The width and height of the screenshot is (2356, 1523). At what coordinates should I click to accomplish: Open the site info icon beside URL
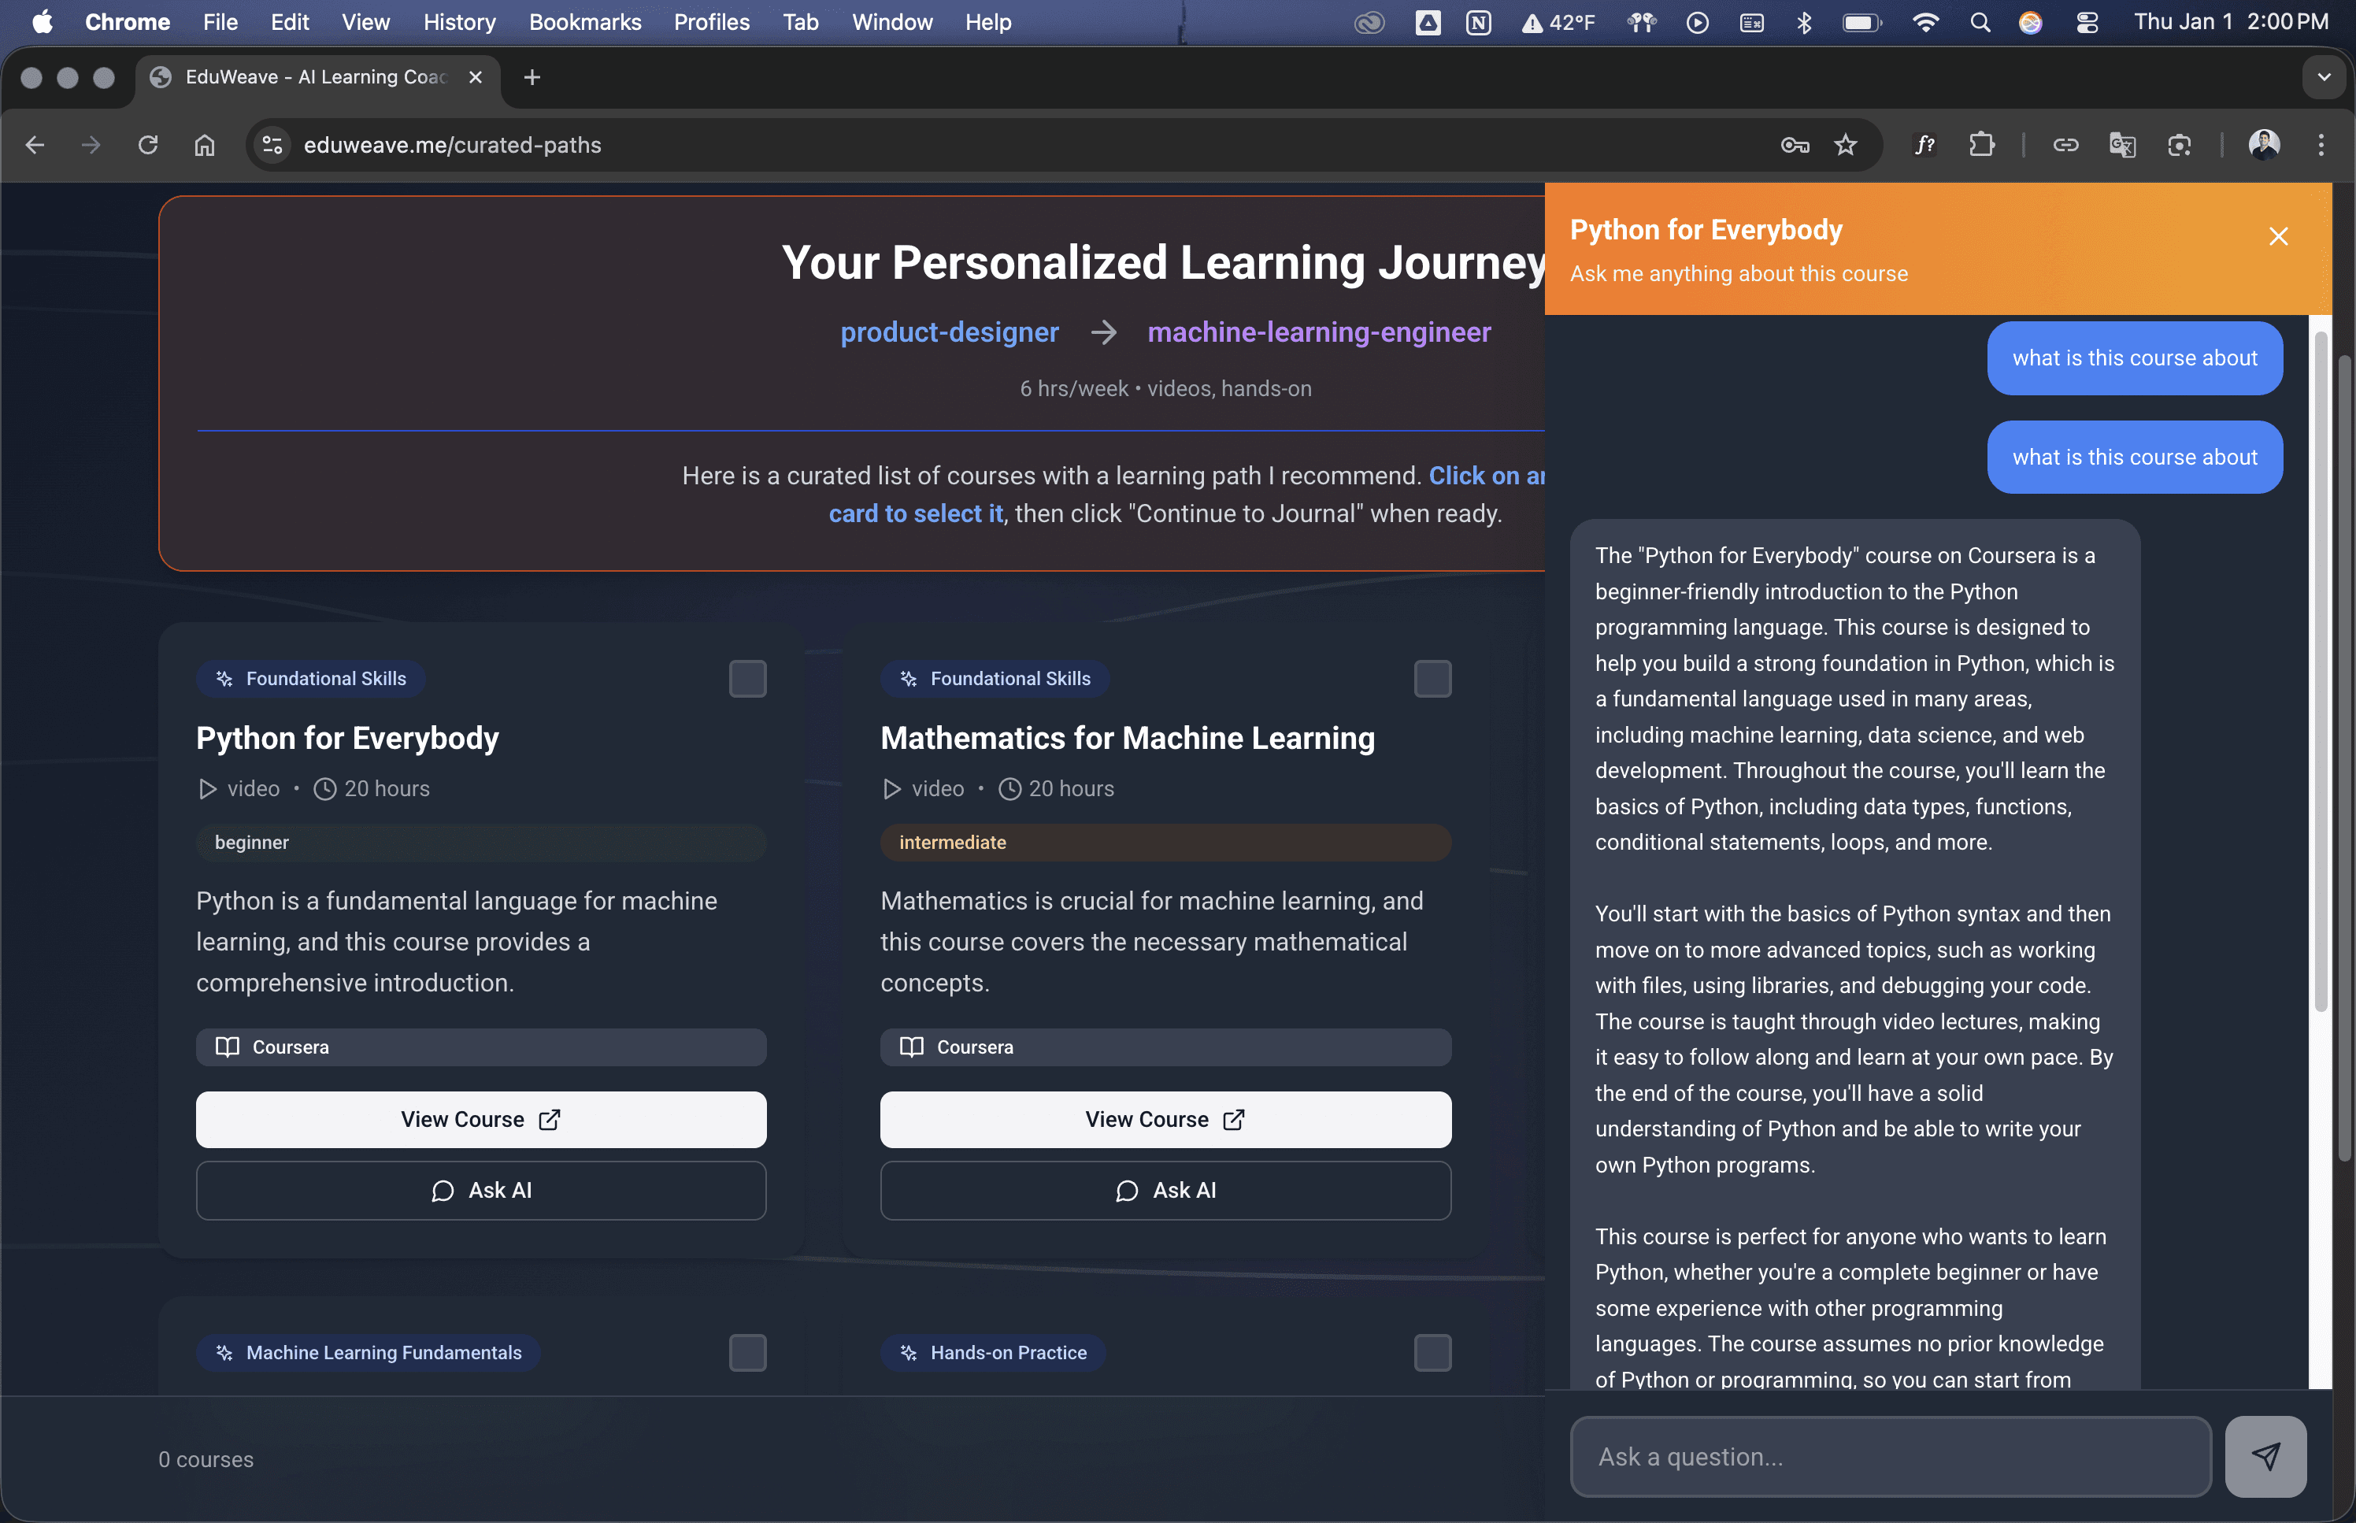click(x=272, y=146)
